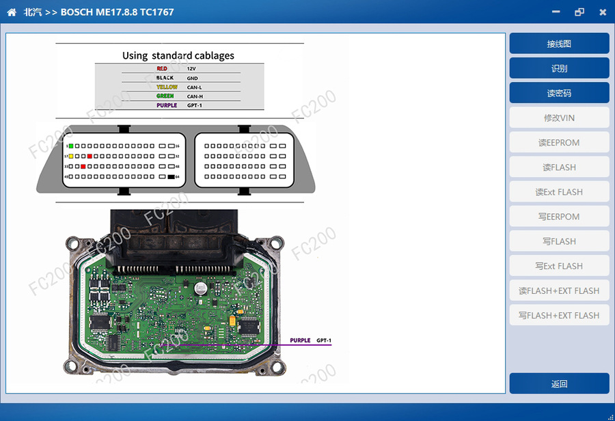Click the 识别 identify button
The image size is (615, 421).
559,68
